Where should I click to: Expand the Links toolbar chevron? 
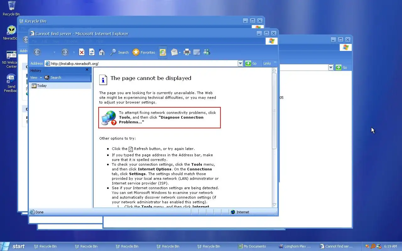(x=275, y=62)
